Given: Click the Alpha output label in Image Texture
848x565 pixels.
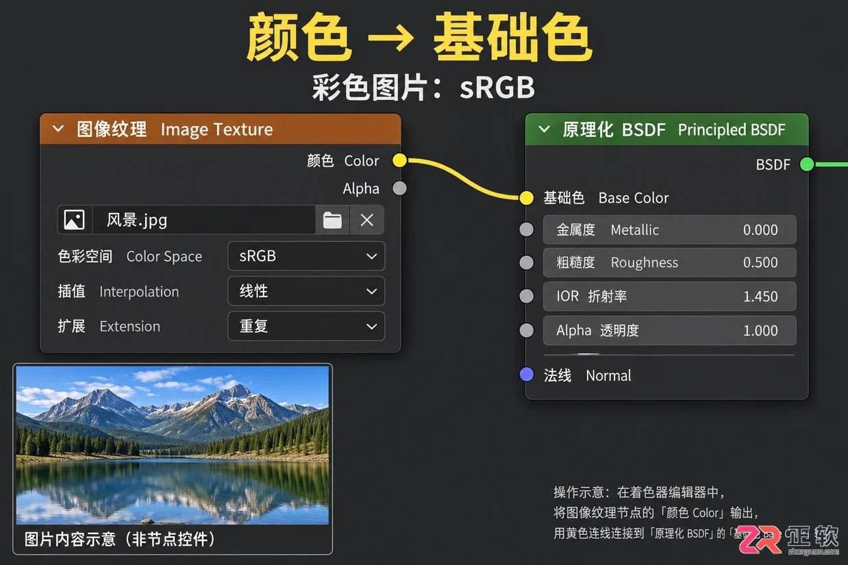Looking at the screenshot, I should pos(361,188).
